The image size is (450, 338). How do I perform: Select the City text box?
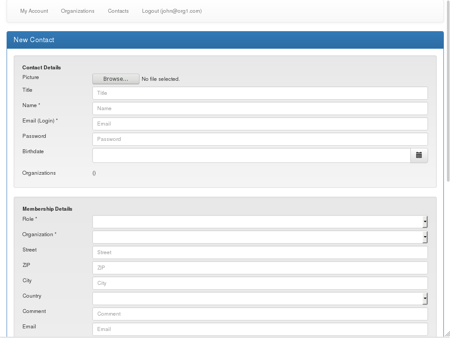pos(260,283)
